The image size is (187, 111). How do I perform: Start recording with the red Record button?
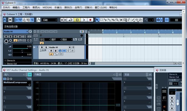point(90,20)
